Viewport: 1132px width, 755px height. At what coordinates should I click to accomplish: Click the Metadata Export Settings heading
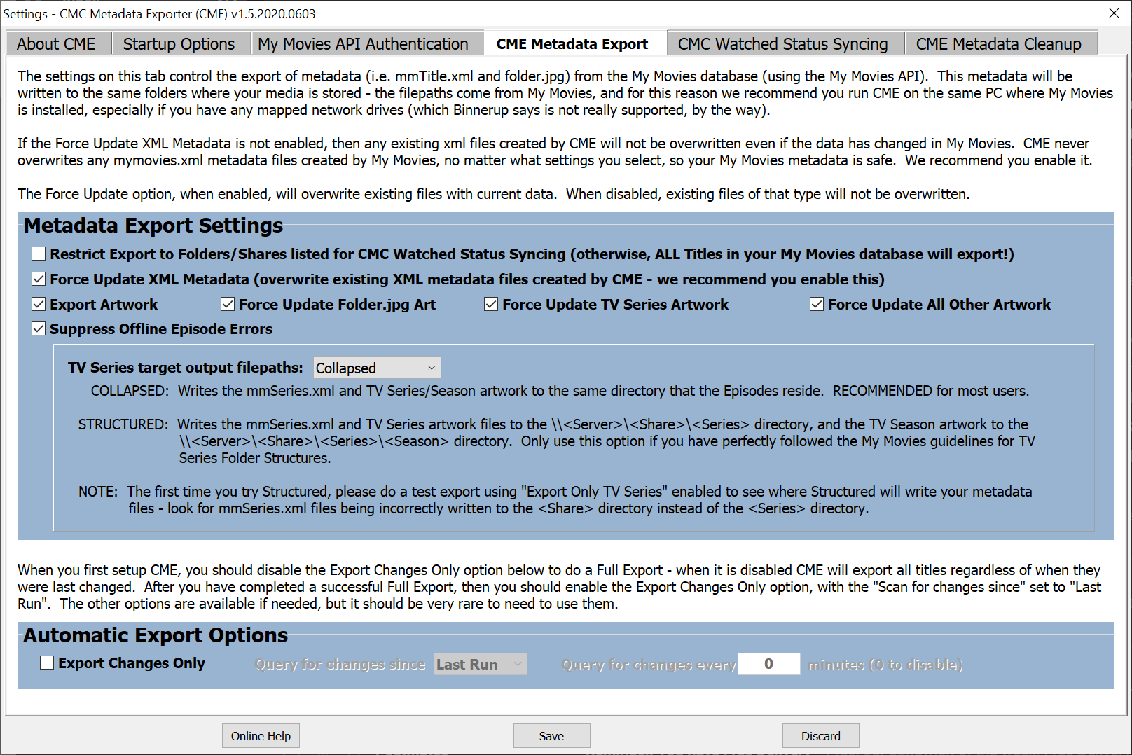[x=153, y=226]
